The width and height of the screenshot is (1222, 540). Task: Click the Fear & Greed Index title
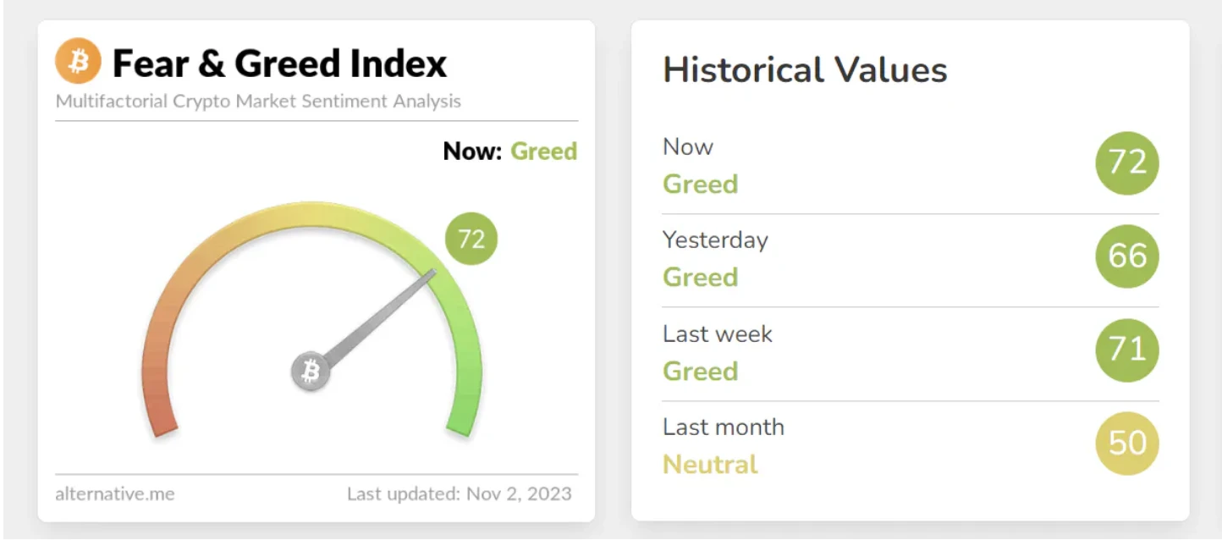[x=280, y=63]
